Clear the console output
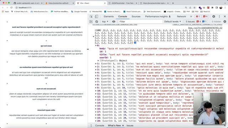 97,21
